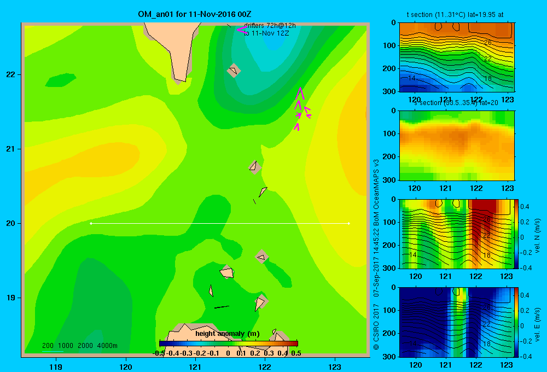Click the 'to 11-Nov 12Z' text

point(266,33)
